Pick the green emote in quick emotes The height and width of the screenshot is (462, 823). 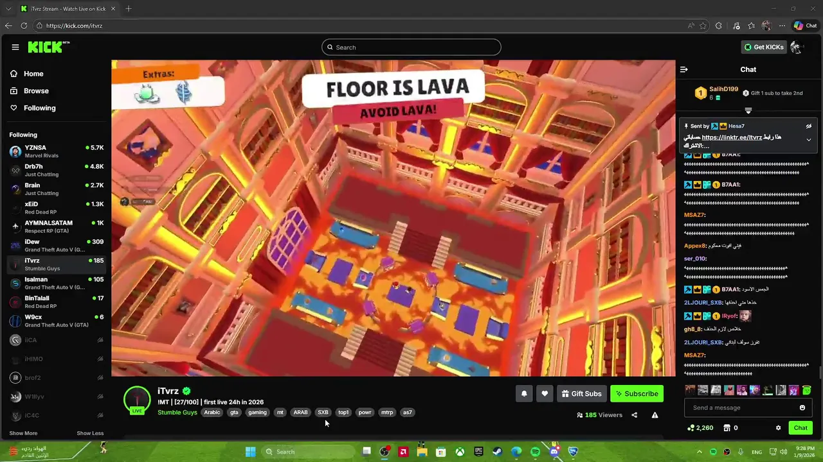[807, 390]
